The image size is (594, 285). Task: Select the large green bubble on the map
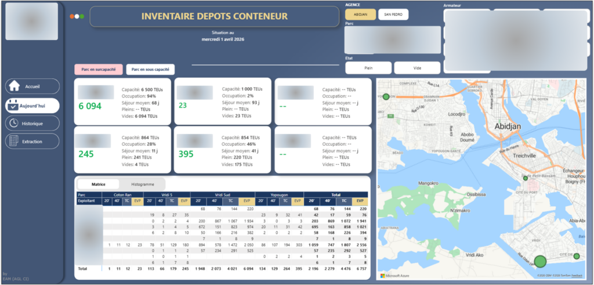coord(540,262)
